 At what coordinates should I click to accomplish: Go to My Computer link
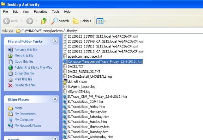coord(24,120)
